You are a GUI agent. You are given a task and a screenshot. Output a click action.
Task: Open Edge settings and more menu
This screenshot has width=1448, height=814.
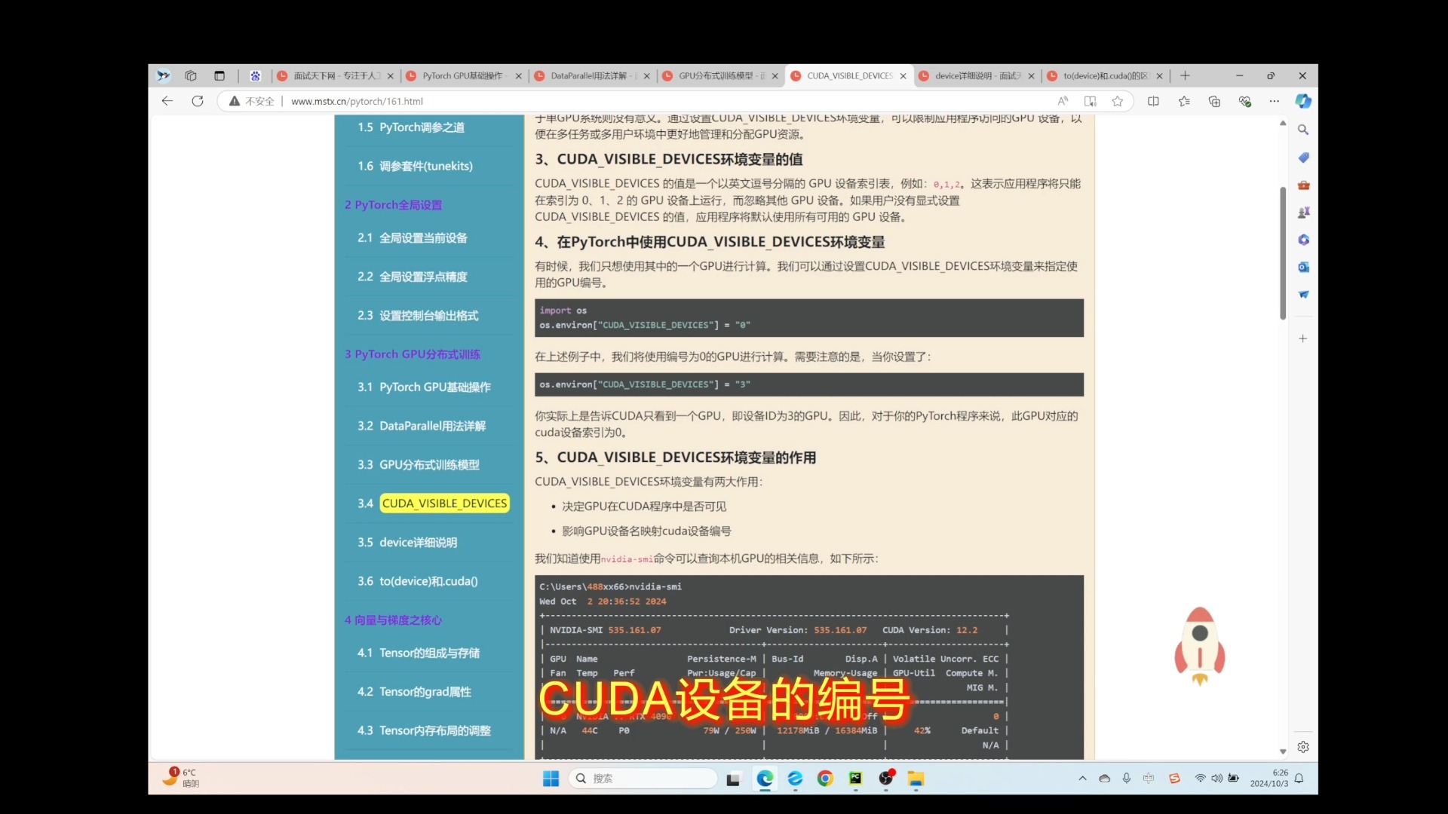point(1275,101)
